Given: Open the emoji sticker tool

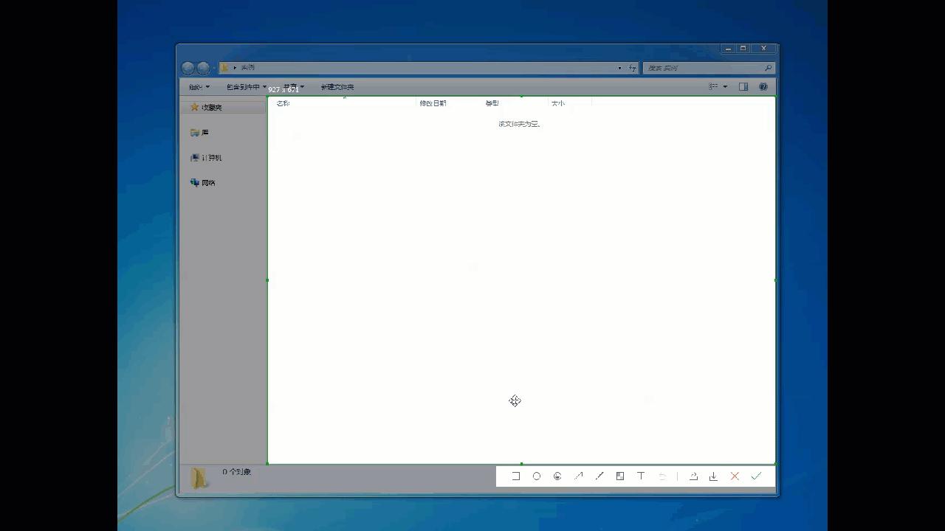Looking at the screenshot, I should tap(557, 476).
